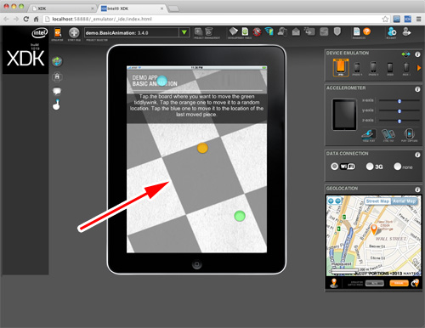Click the orange emulator icon in toolbar
Screen dimensions: 425x328
pos(58,33)
